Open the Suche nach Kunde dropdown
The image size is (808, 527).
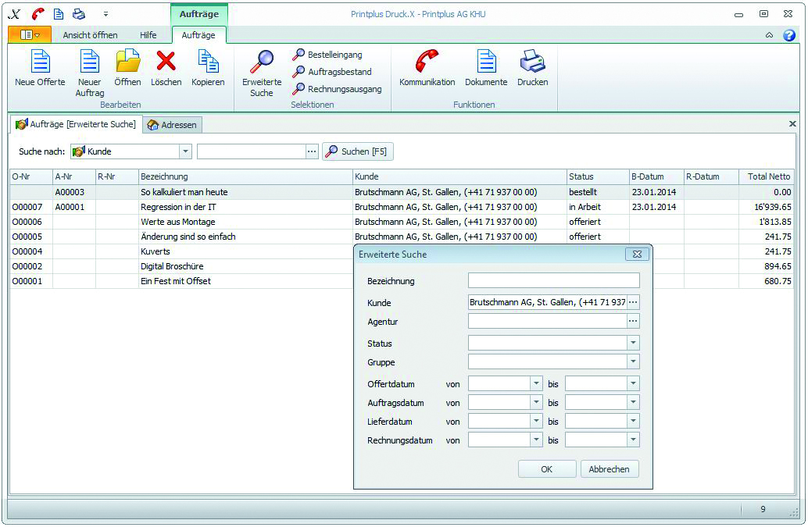(185, 151)
